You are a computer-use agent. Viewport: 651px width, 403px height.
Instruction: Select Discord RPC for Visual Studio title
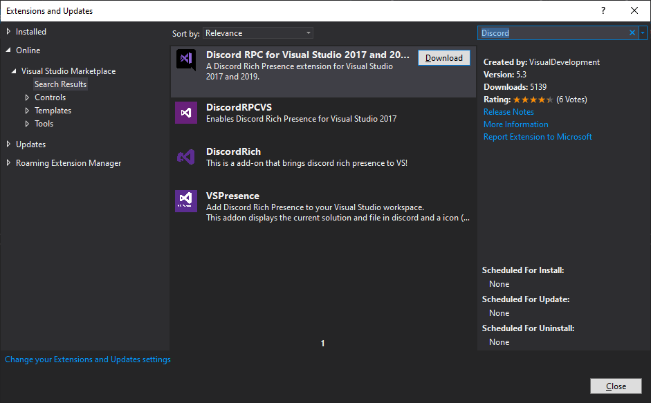click(308, 55)
